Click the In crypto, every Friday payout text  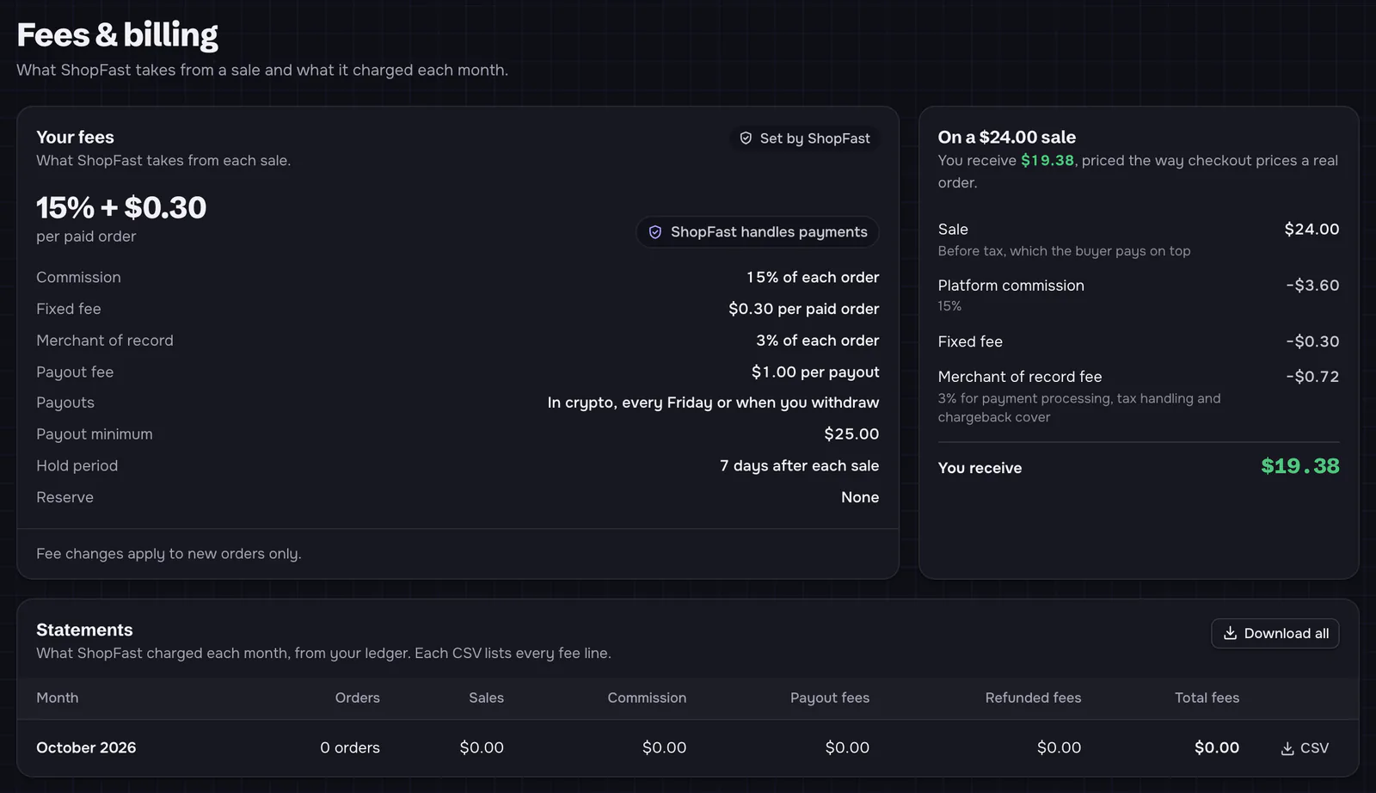713,403
